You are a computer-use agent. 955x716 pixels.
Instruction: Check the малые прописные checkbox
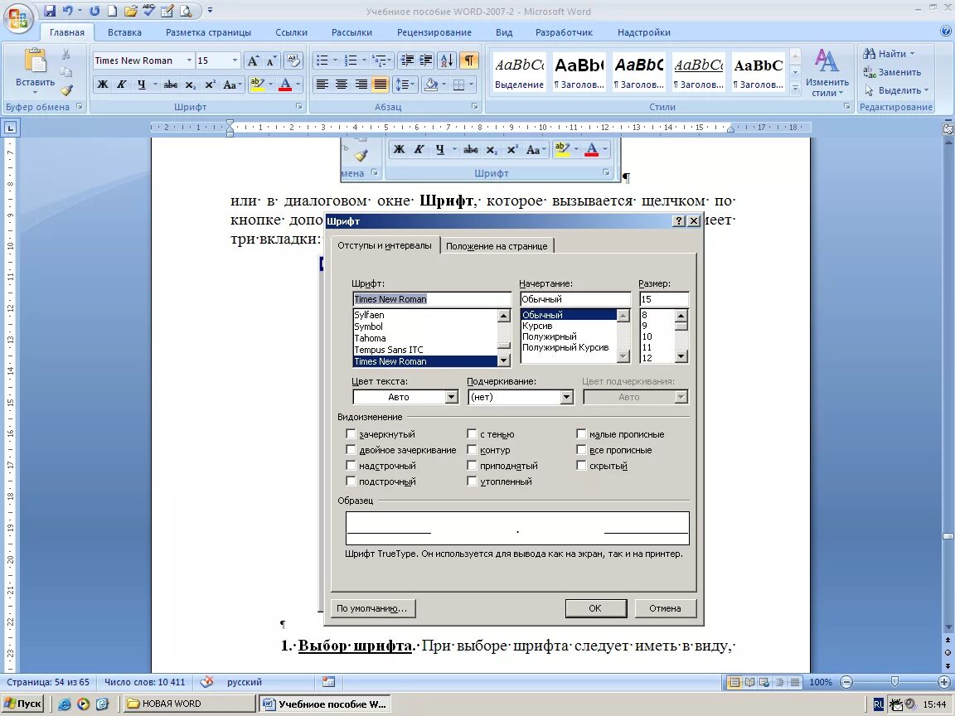(582, 434)
